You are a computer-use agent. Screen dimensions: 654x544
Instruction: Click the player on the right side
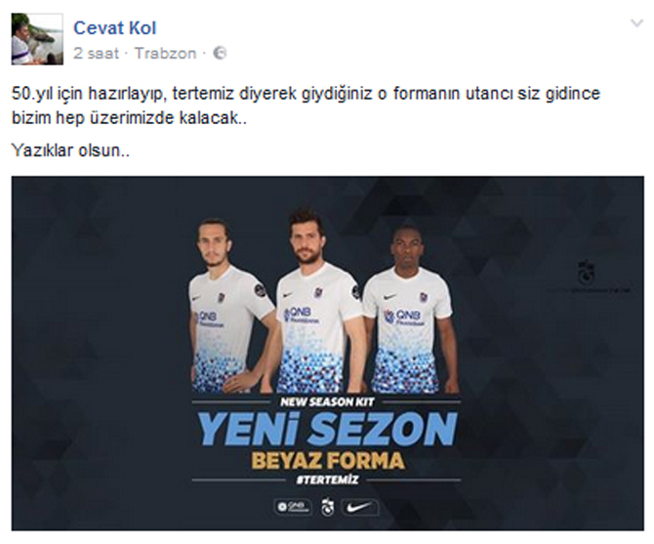410,310
